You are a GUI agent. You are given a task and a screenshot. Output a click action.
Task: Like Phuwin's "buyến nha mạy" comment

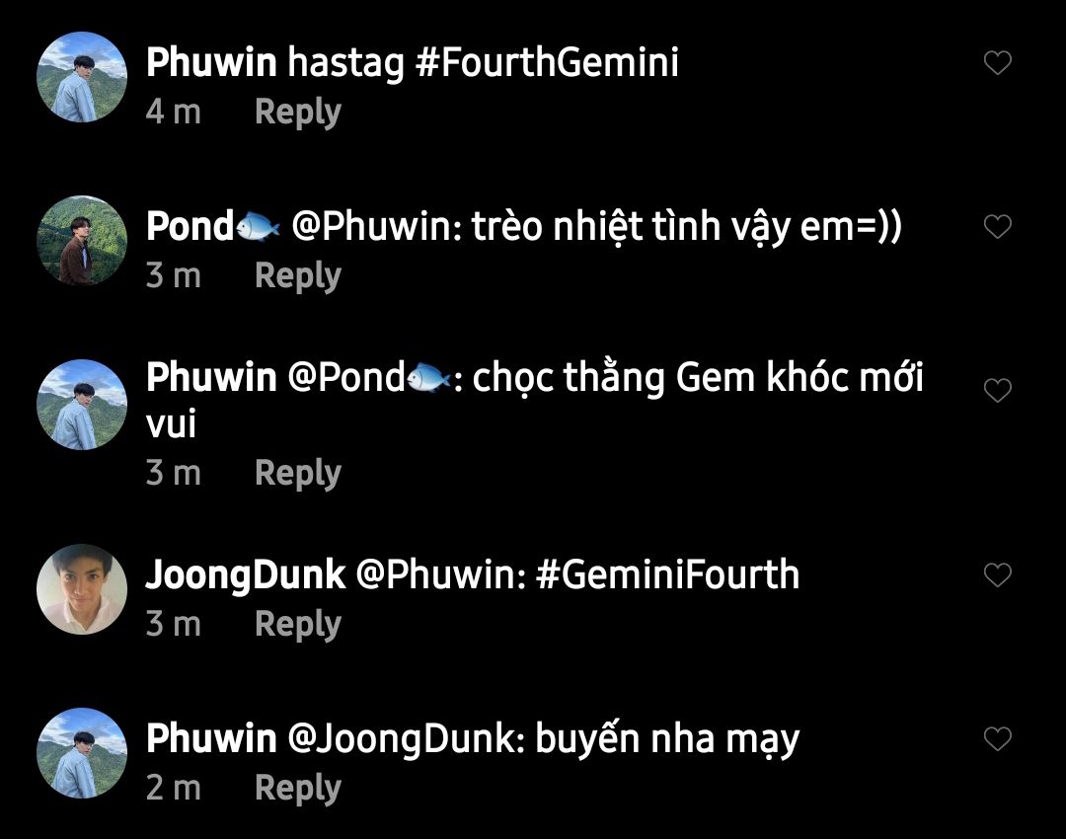(x=998, y=738)
